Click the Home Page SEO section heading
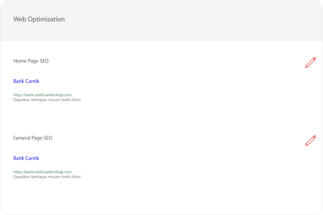The image size is (323, 215). [x=31, y=61]
